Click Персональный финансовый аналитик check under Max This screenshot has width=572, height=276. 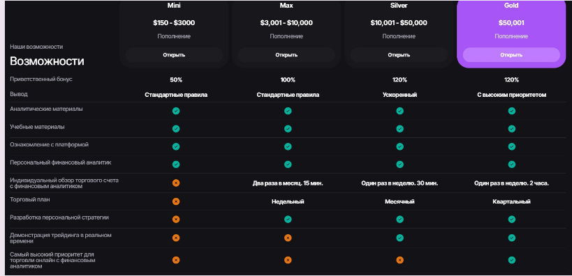288,164
